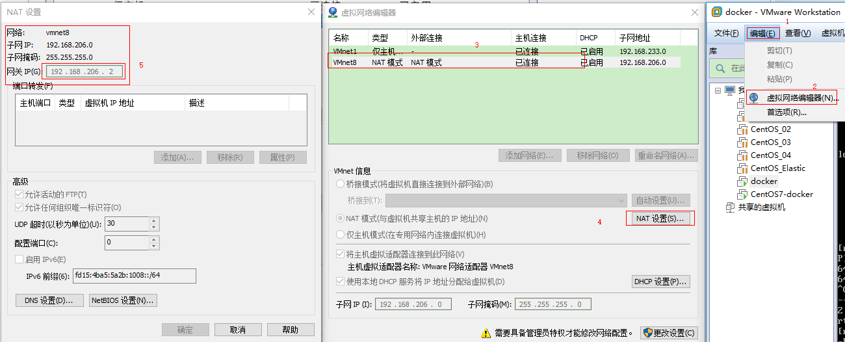Open the 文件(F) menu in VMware Workstation
845x342 pixels.
726,33
